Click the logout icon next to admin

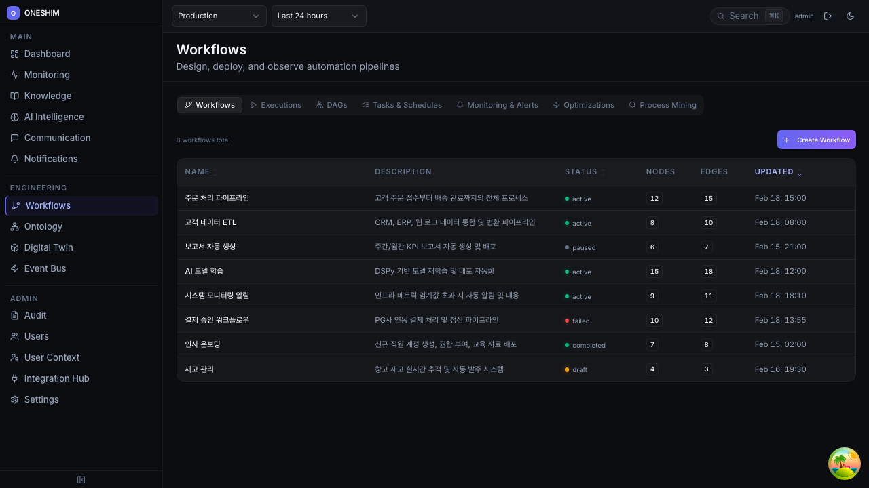828,16
